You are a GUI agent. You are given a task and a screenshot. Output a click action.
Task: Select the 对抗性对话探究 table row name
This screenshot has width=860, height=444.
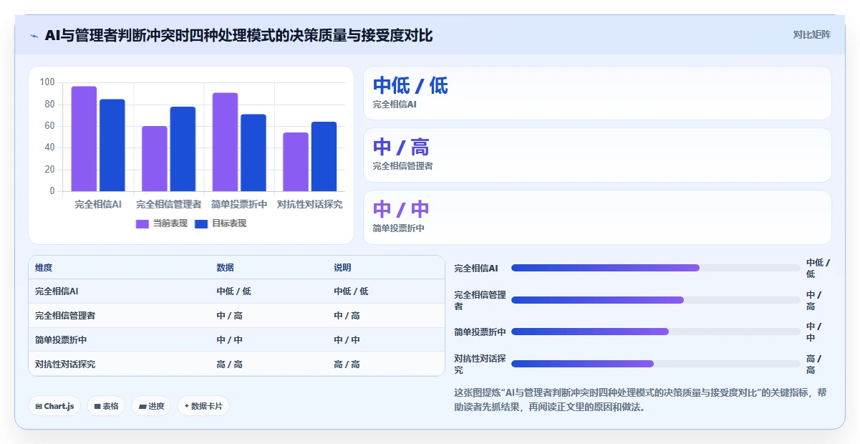(65, 365)
